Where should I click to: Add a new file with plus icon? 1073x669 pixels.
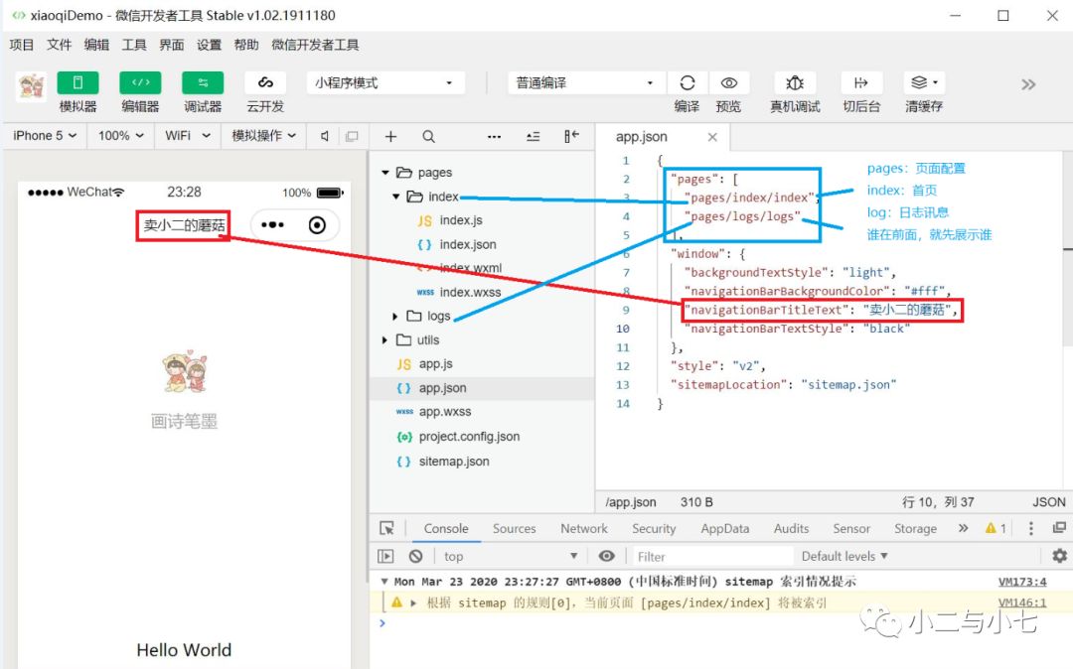390,137
